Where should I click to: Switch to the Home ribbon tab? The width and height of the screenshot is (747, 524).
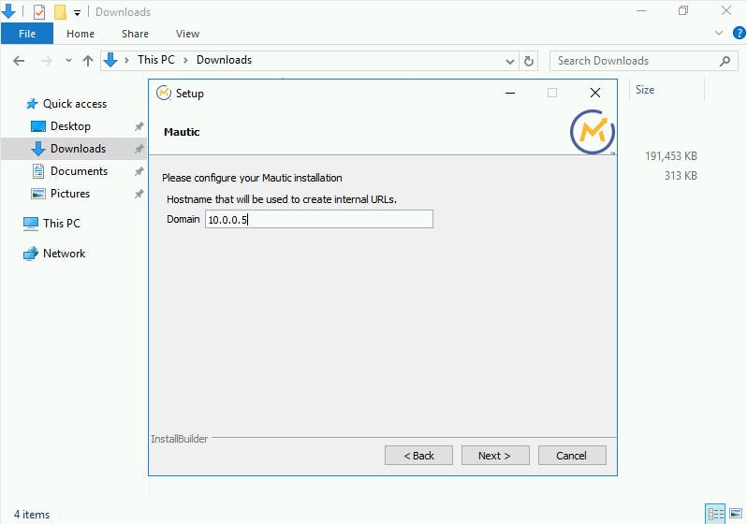click(81, 34)
